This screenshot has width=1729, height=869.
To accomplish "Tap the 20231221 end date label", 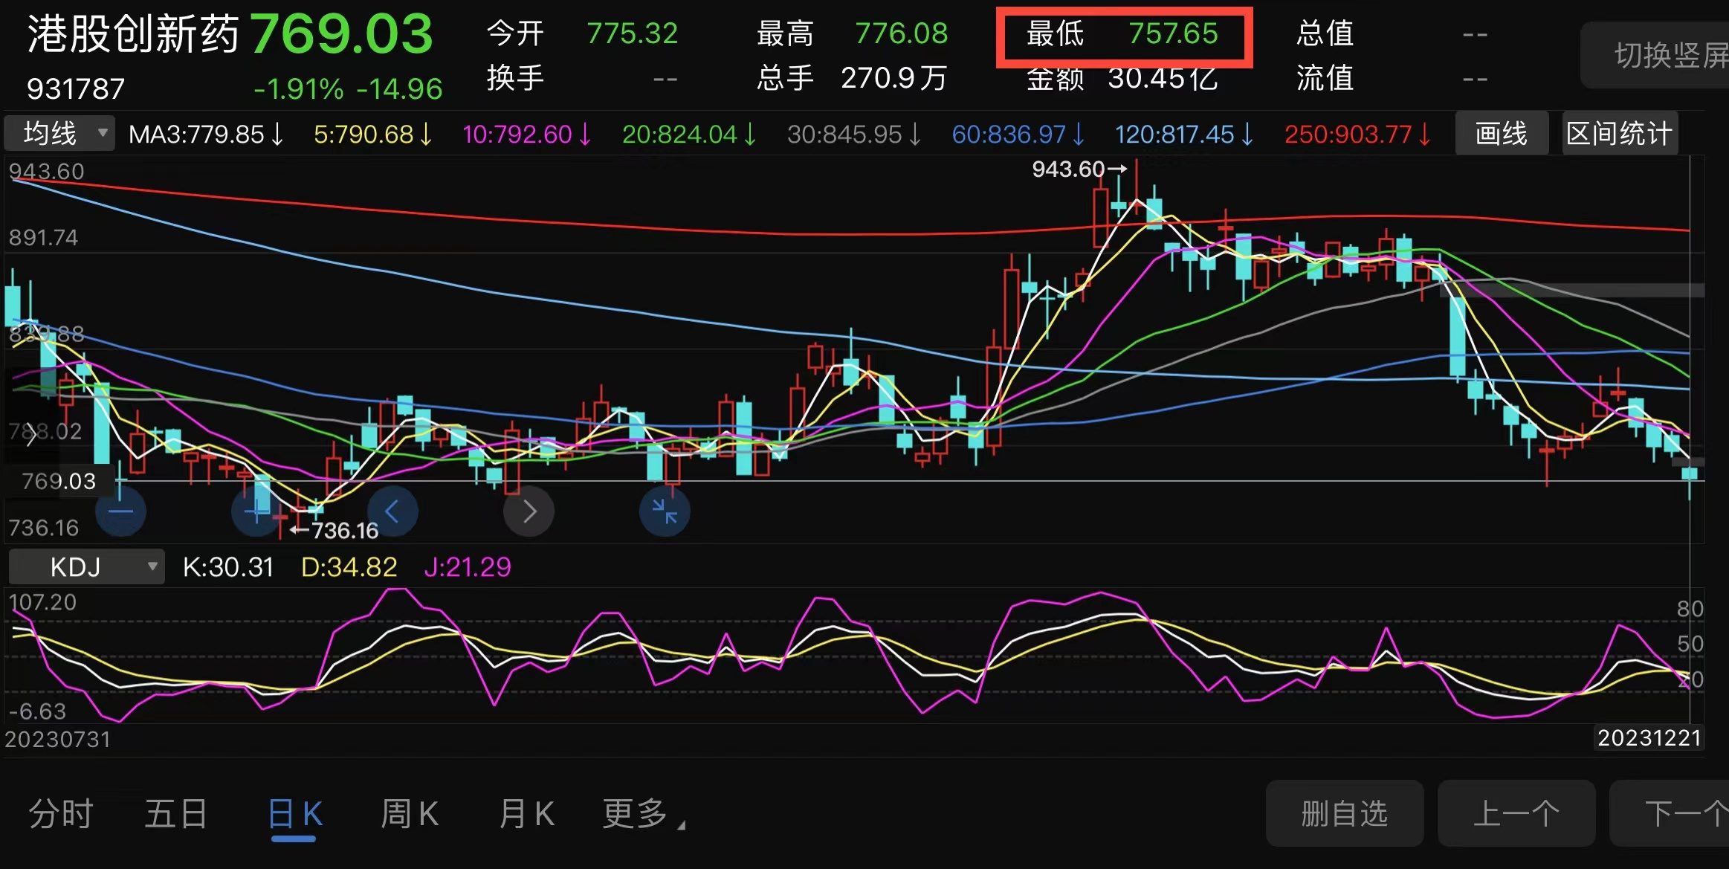I will coord(1649,738).
